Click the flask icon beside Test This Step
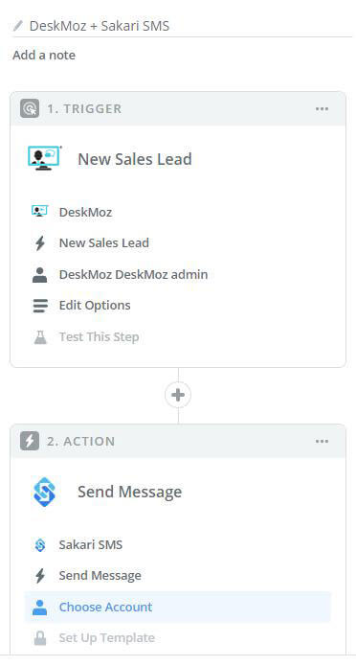Image resolution: width=356 pixels, height=666 pixels. pos(40,337)
